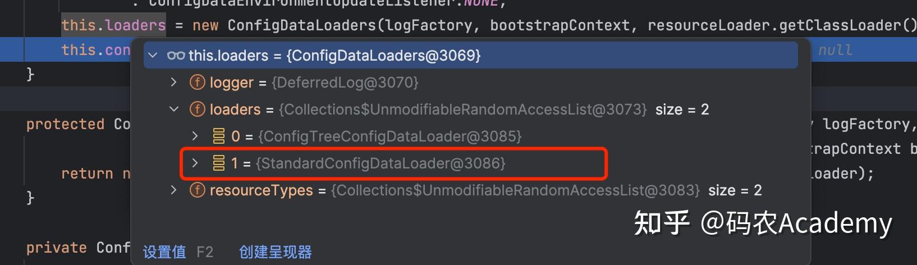Screen dimensions: 917x265
Task: Select the resourceTypes UnmodifiableRandomAccessList@3083 value
Action: [x=515, y=190]
